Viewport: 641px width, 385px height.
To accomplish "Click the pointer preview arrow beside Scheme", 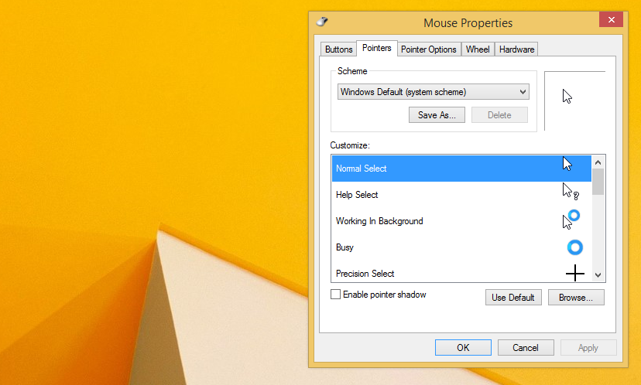I will point(567,97).
